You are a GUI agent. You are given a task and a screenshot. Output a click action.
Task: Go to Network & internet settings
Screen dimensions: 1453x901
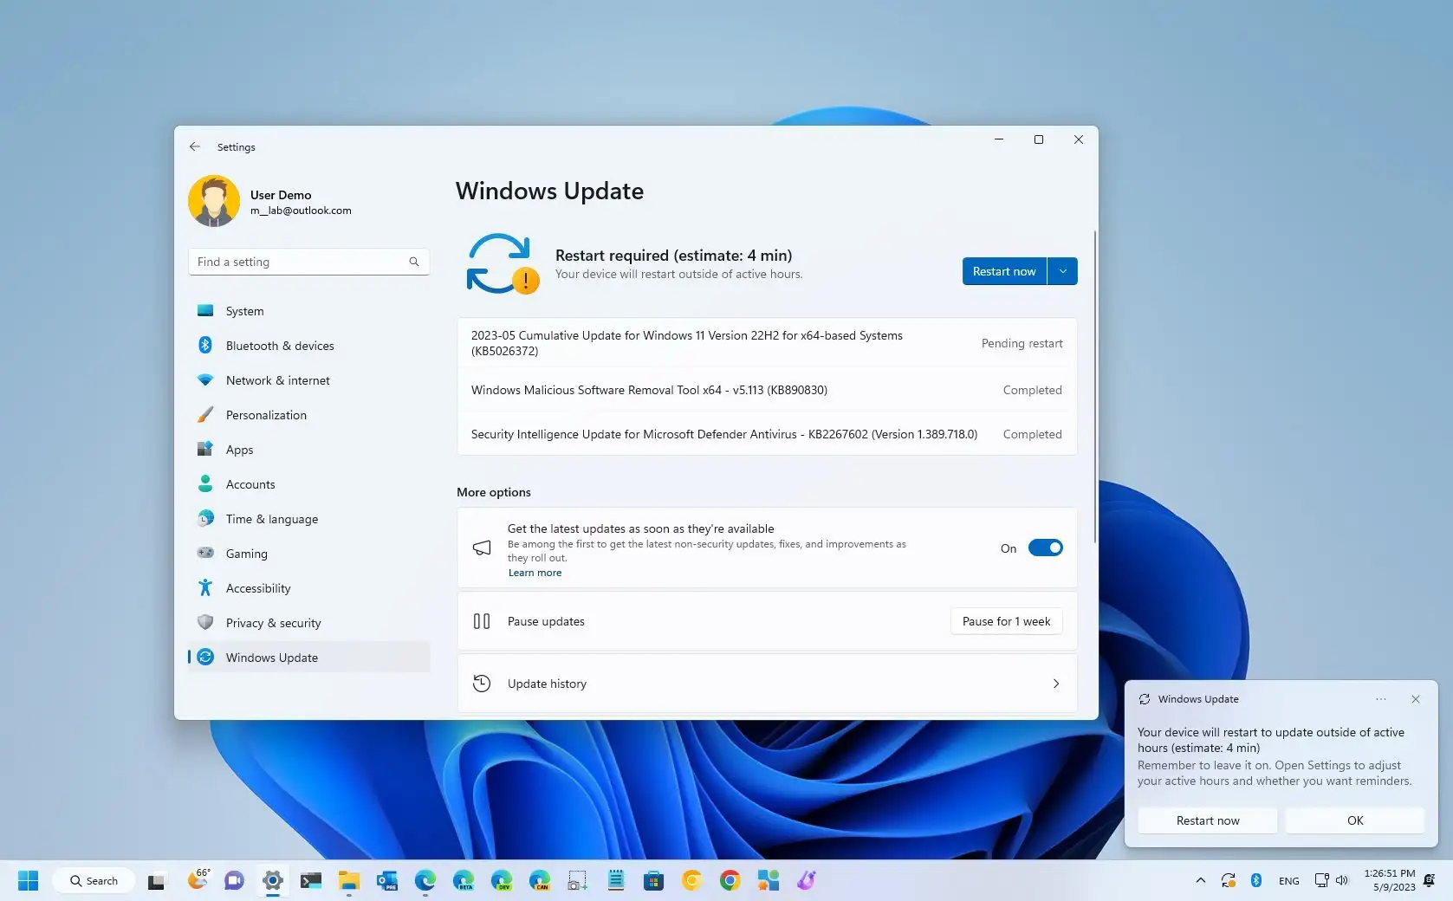308,380
